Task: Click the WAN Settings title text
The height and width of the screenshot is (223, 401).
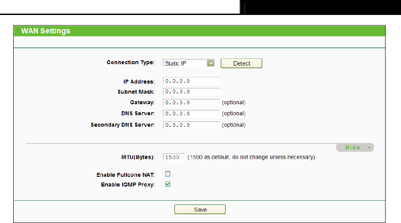Action: (x=46, y=31)
